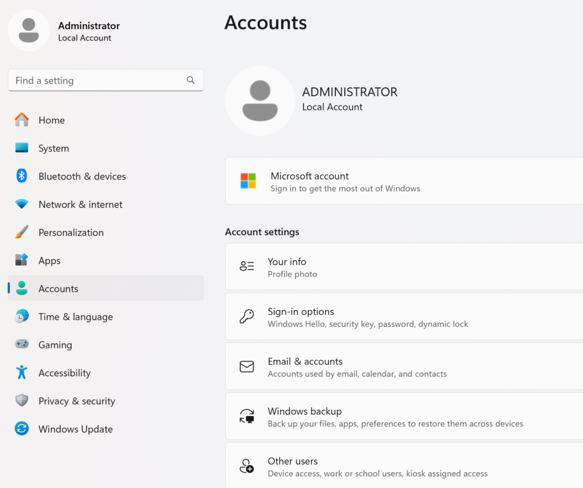Viewport: 583px width, 488px height.
Task: Click the Windows Update sync icon
Action: [22, 429]
